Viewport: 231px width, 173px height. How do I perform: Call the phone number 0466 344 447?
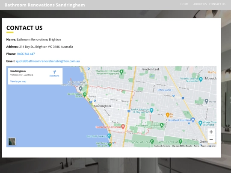click(26, 54)
